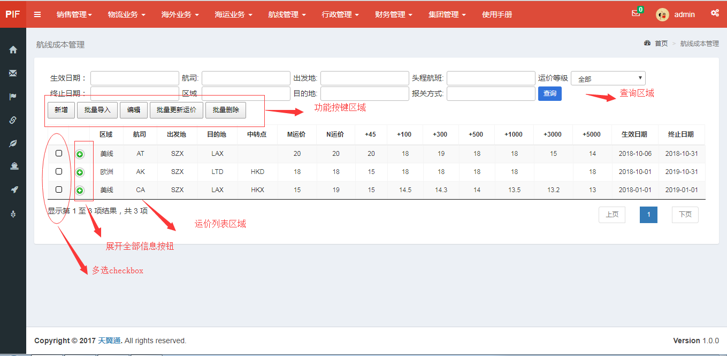Open the home icon in sidebar
The height and width of the screenshot is (356, 727).
13,50
